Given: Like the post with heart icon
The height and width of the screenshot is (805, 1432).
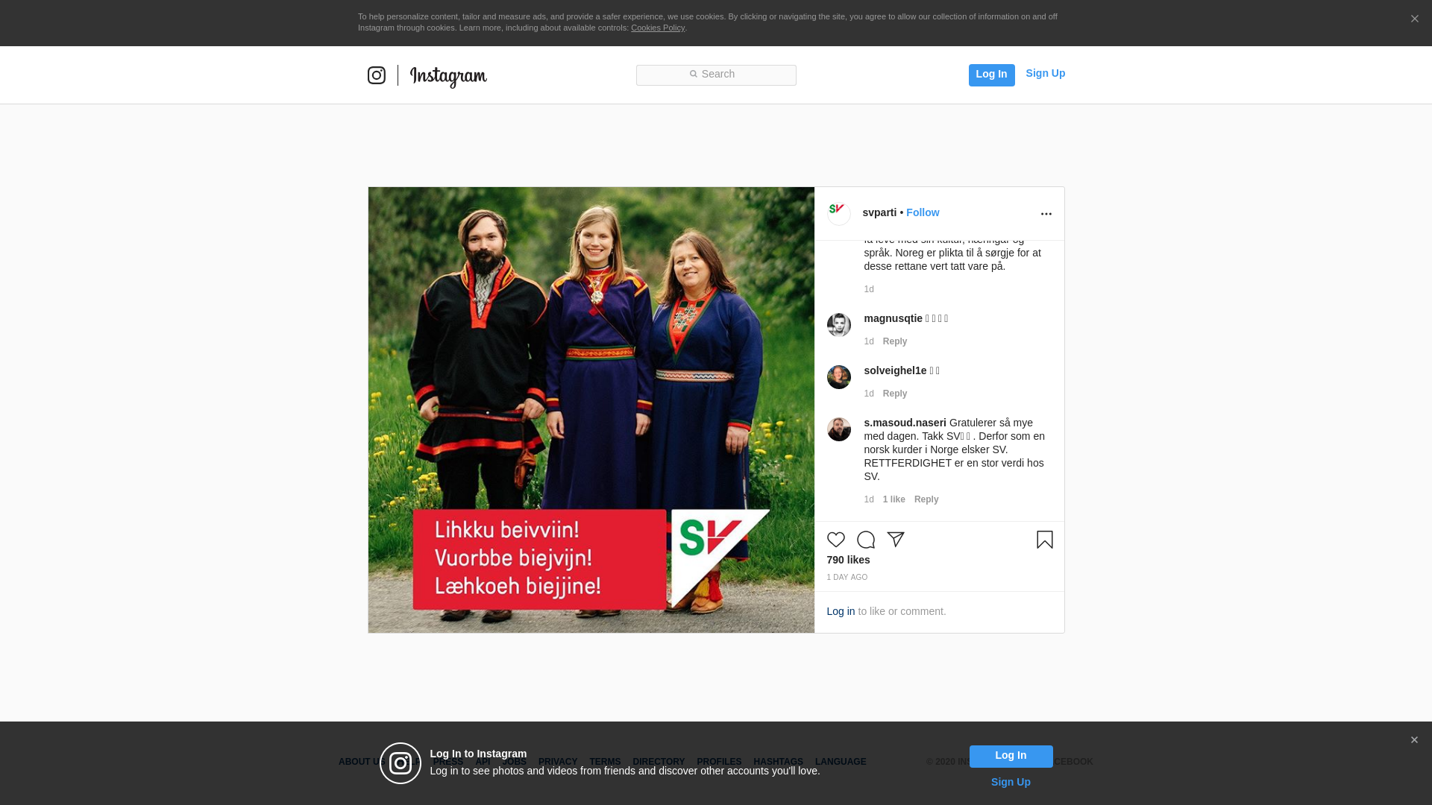Looking at the screenshot, I should 836,540.
